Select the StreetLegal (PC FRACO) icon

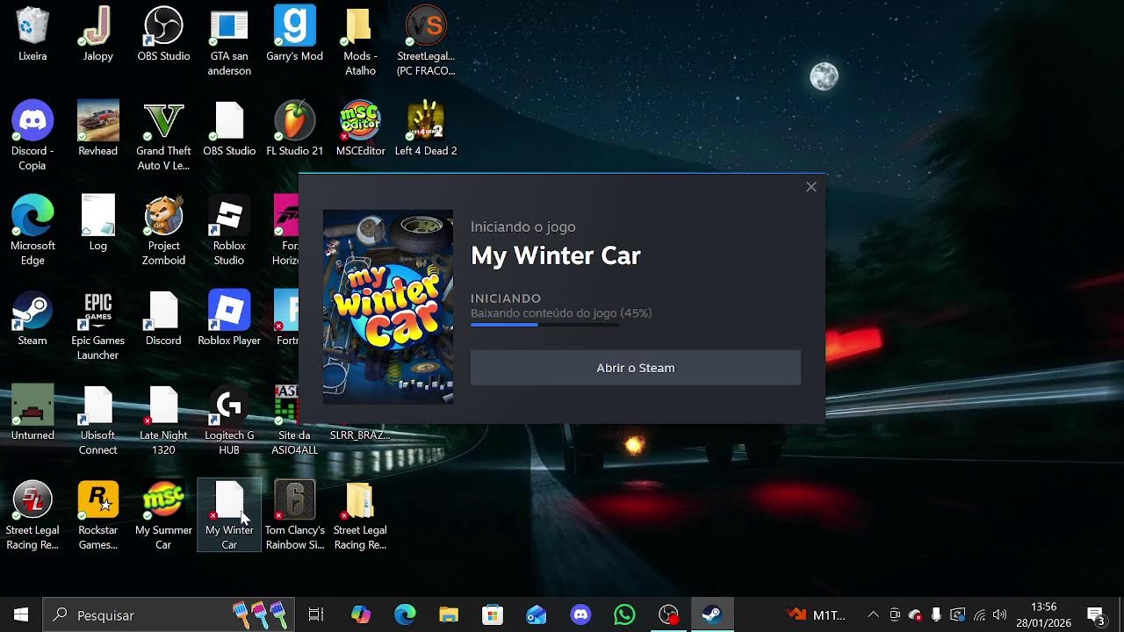[x=426, y=41]
